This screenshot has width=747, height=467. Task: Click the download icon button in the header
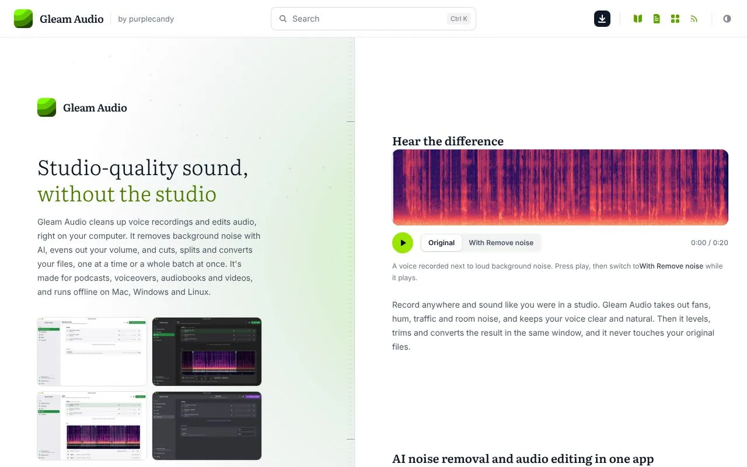[602, 19]
